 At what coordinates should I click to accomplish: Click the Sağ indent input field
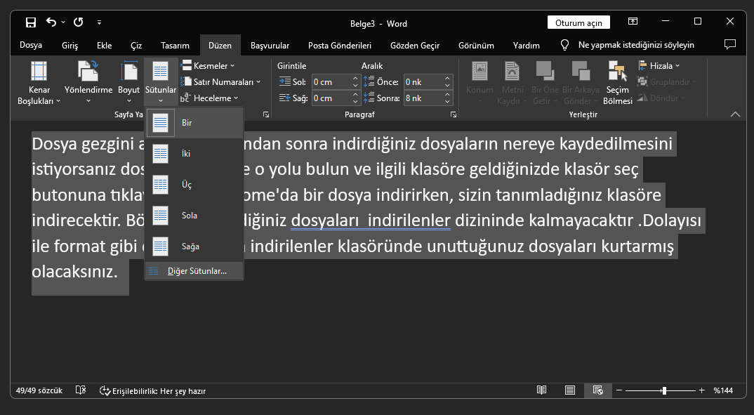click(x=331, y=98)
